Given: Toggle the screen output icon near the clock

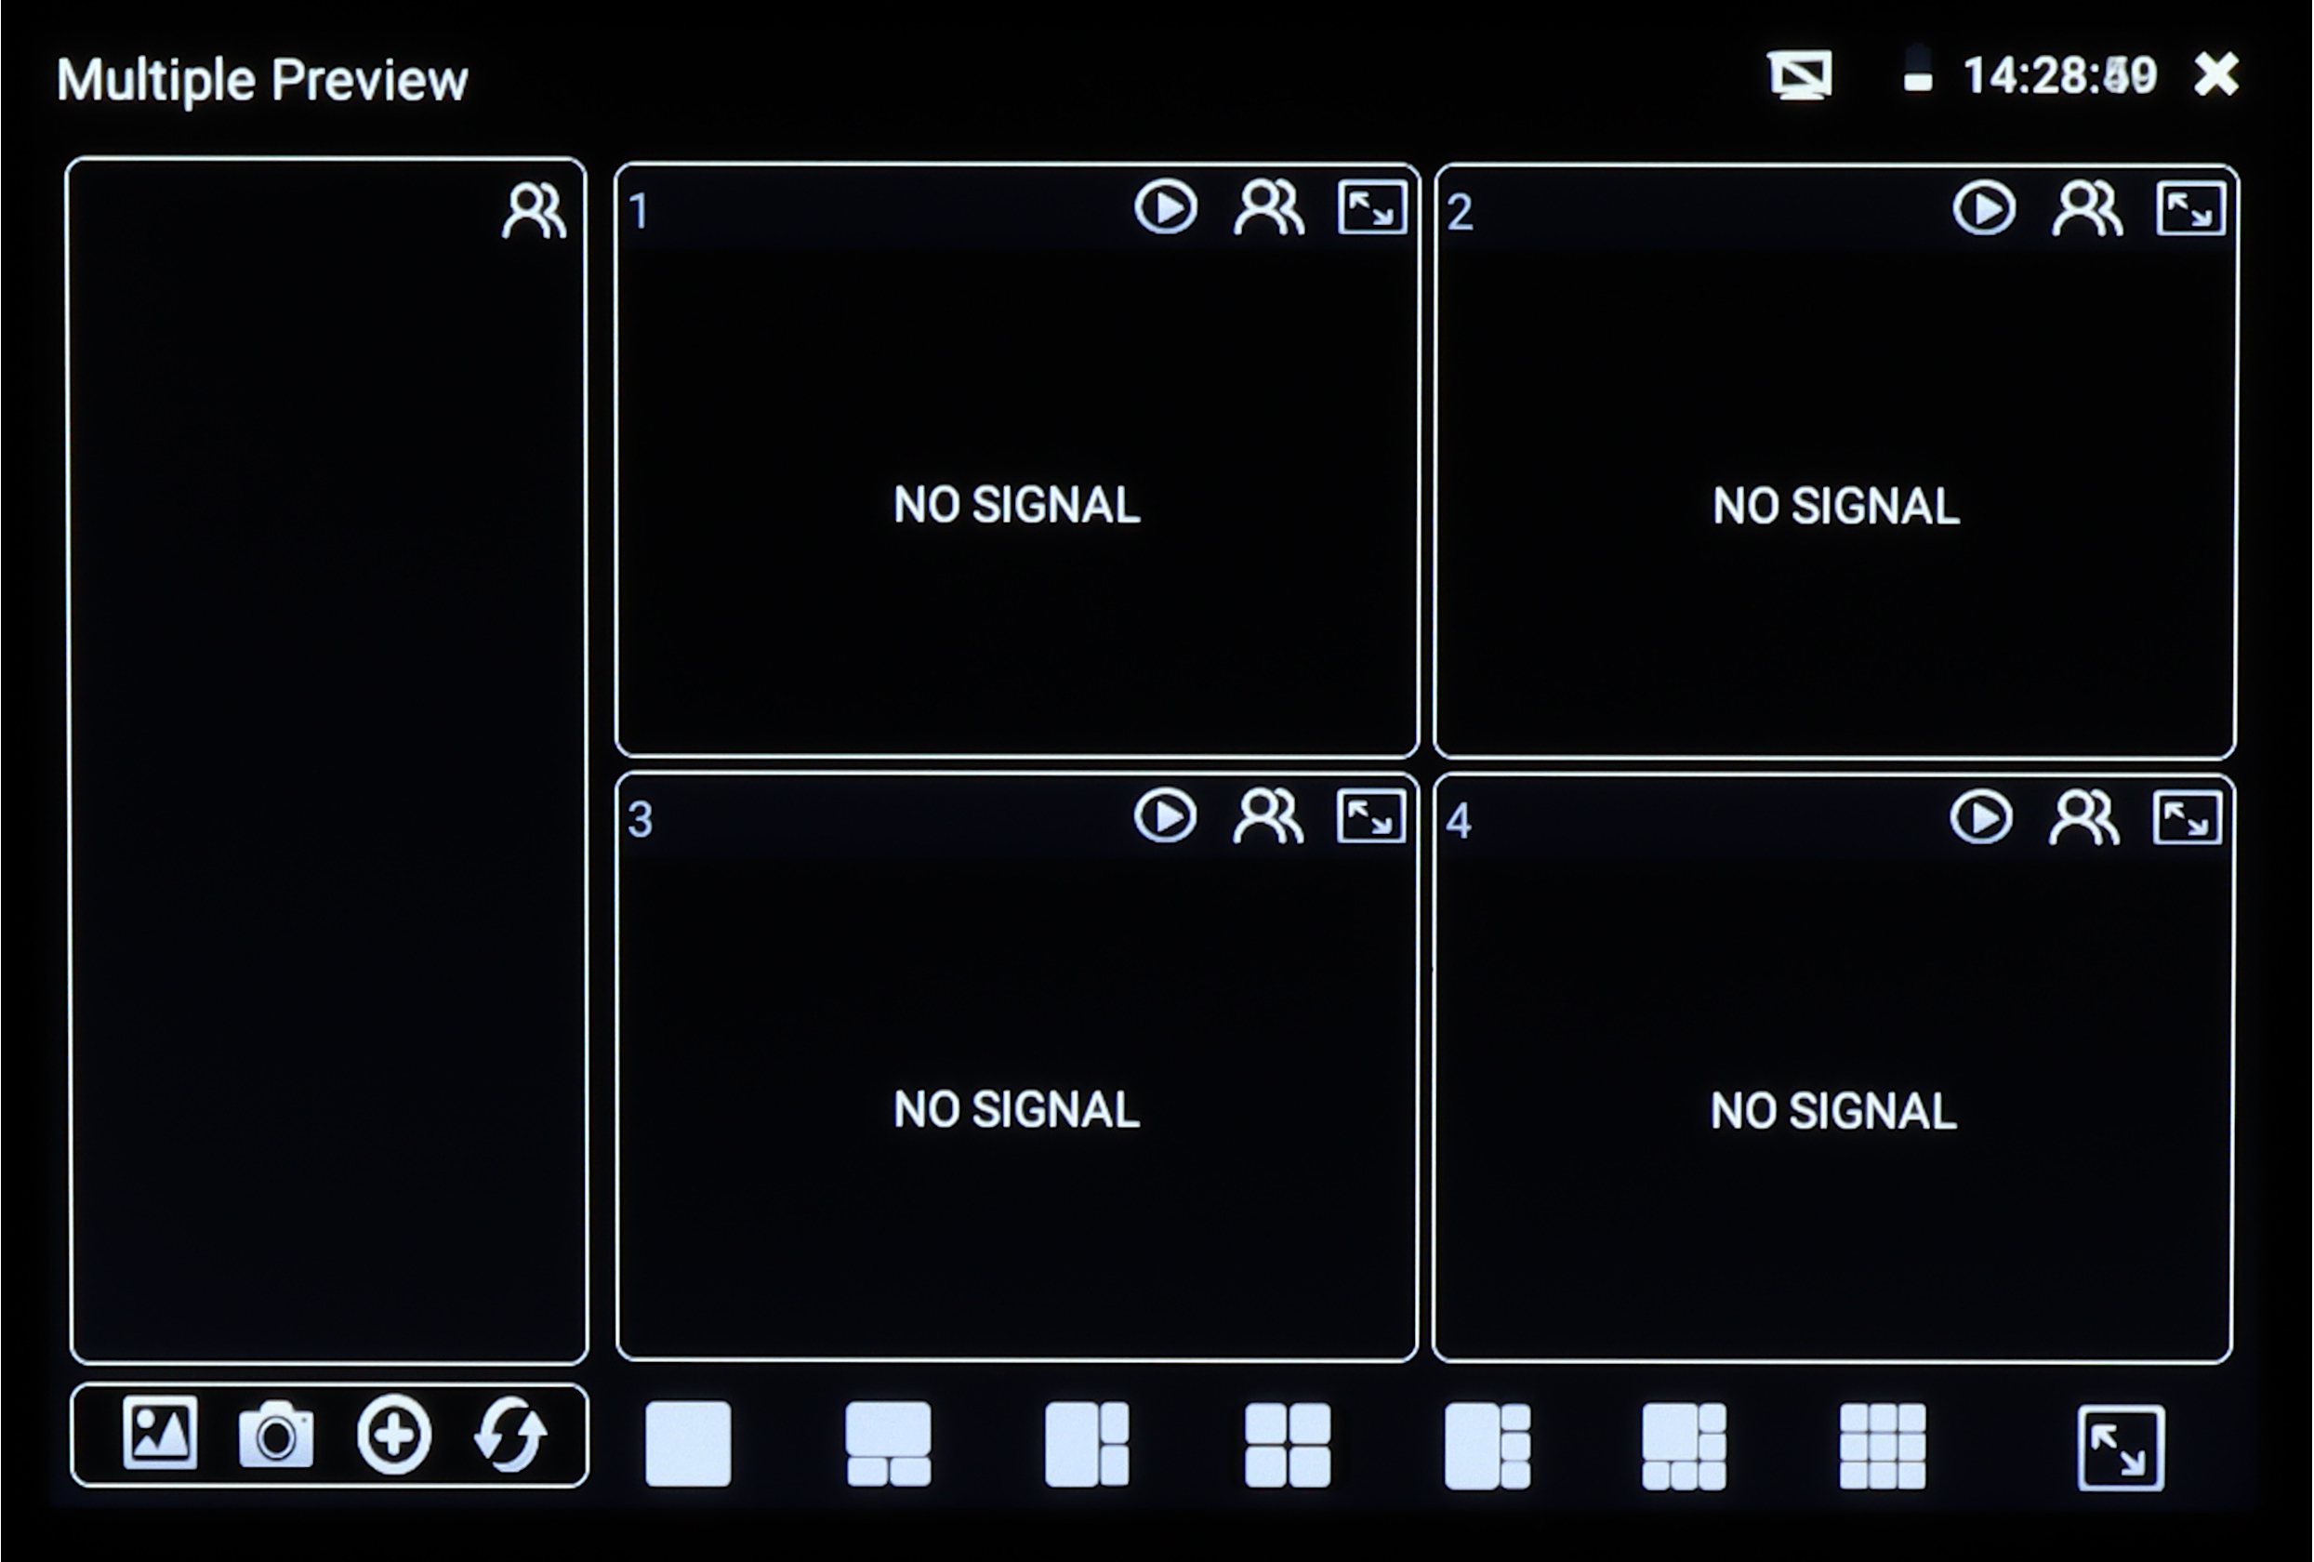Looking at the screenshot, I should 1800,75.
